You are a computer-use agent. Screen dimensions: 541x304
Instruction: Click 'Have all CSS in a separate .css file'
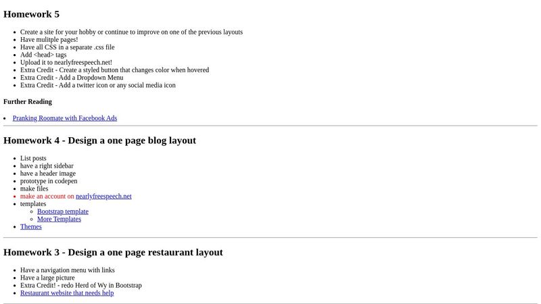point(67,47)
